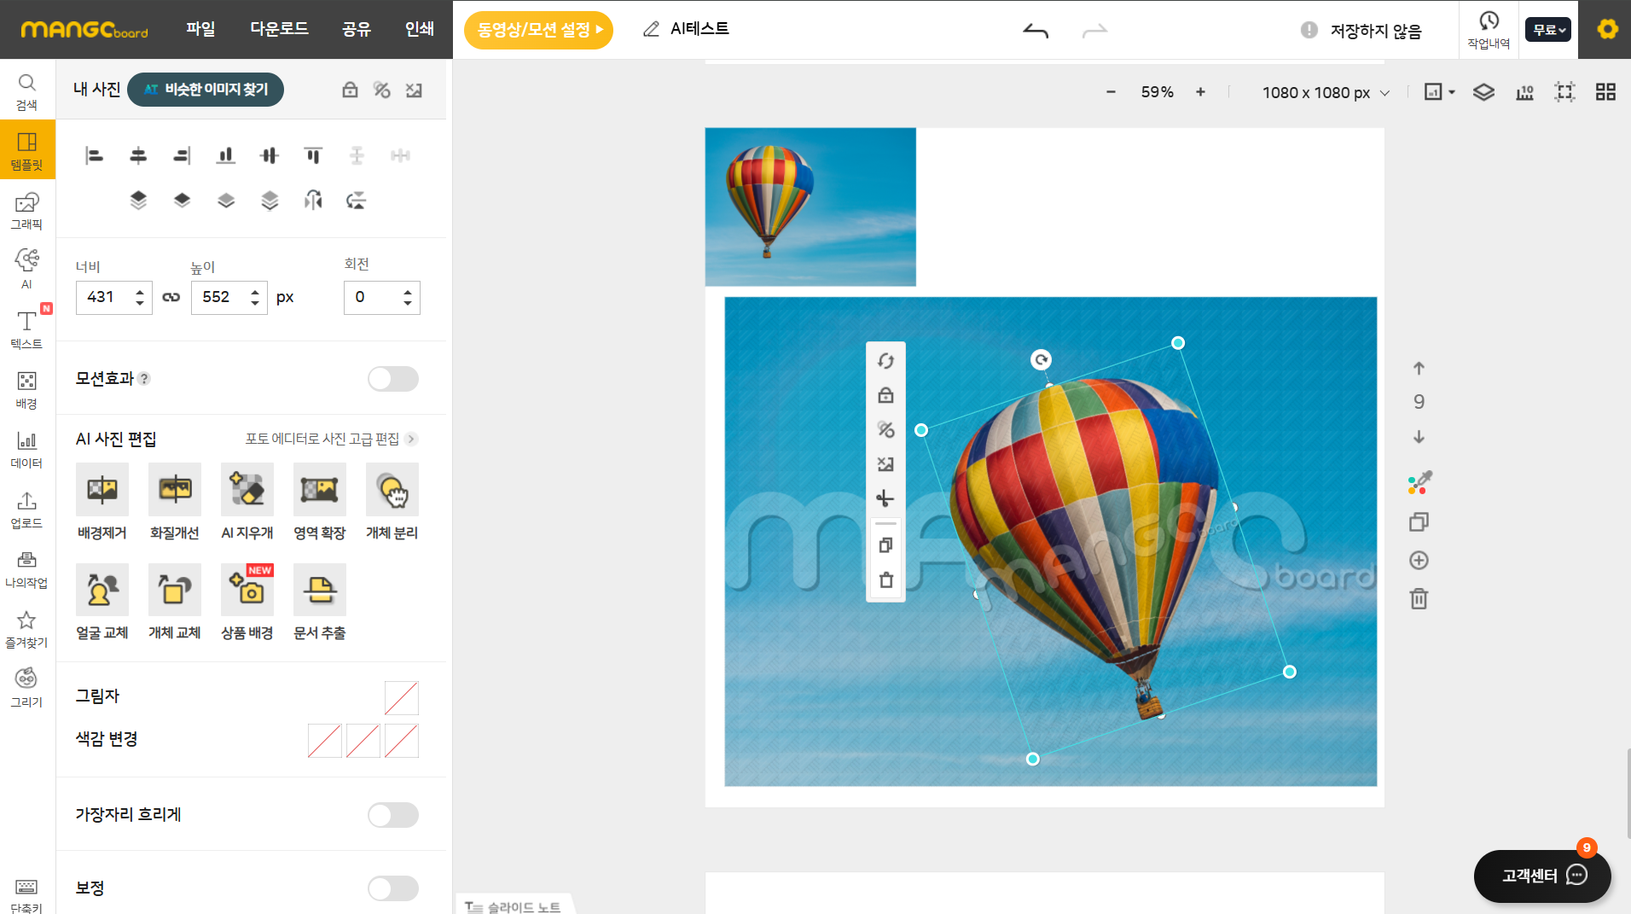1631x914 pixels.
Task: Open the canvas view options dropdown arrow
Action: click(x=1452, y=92)
